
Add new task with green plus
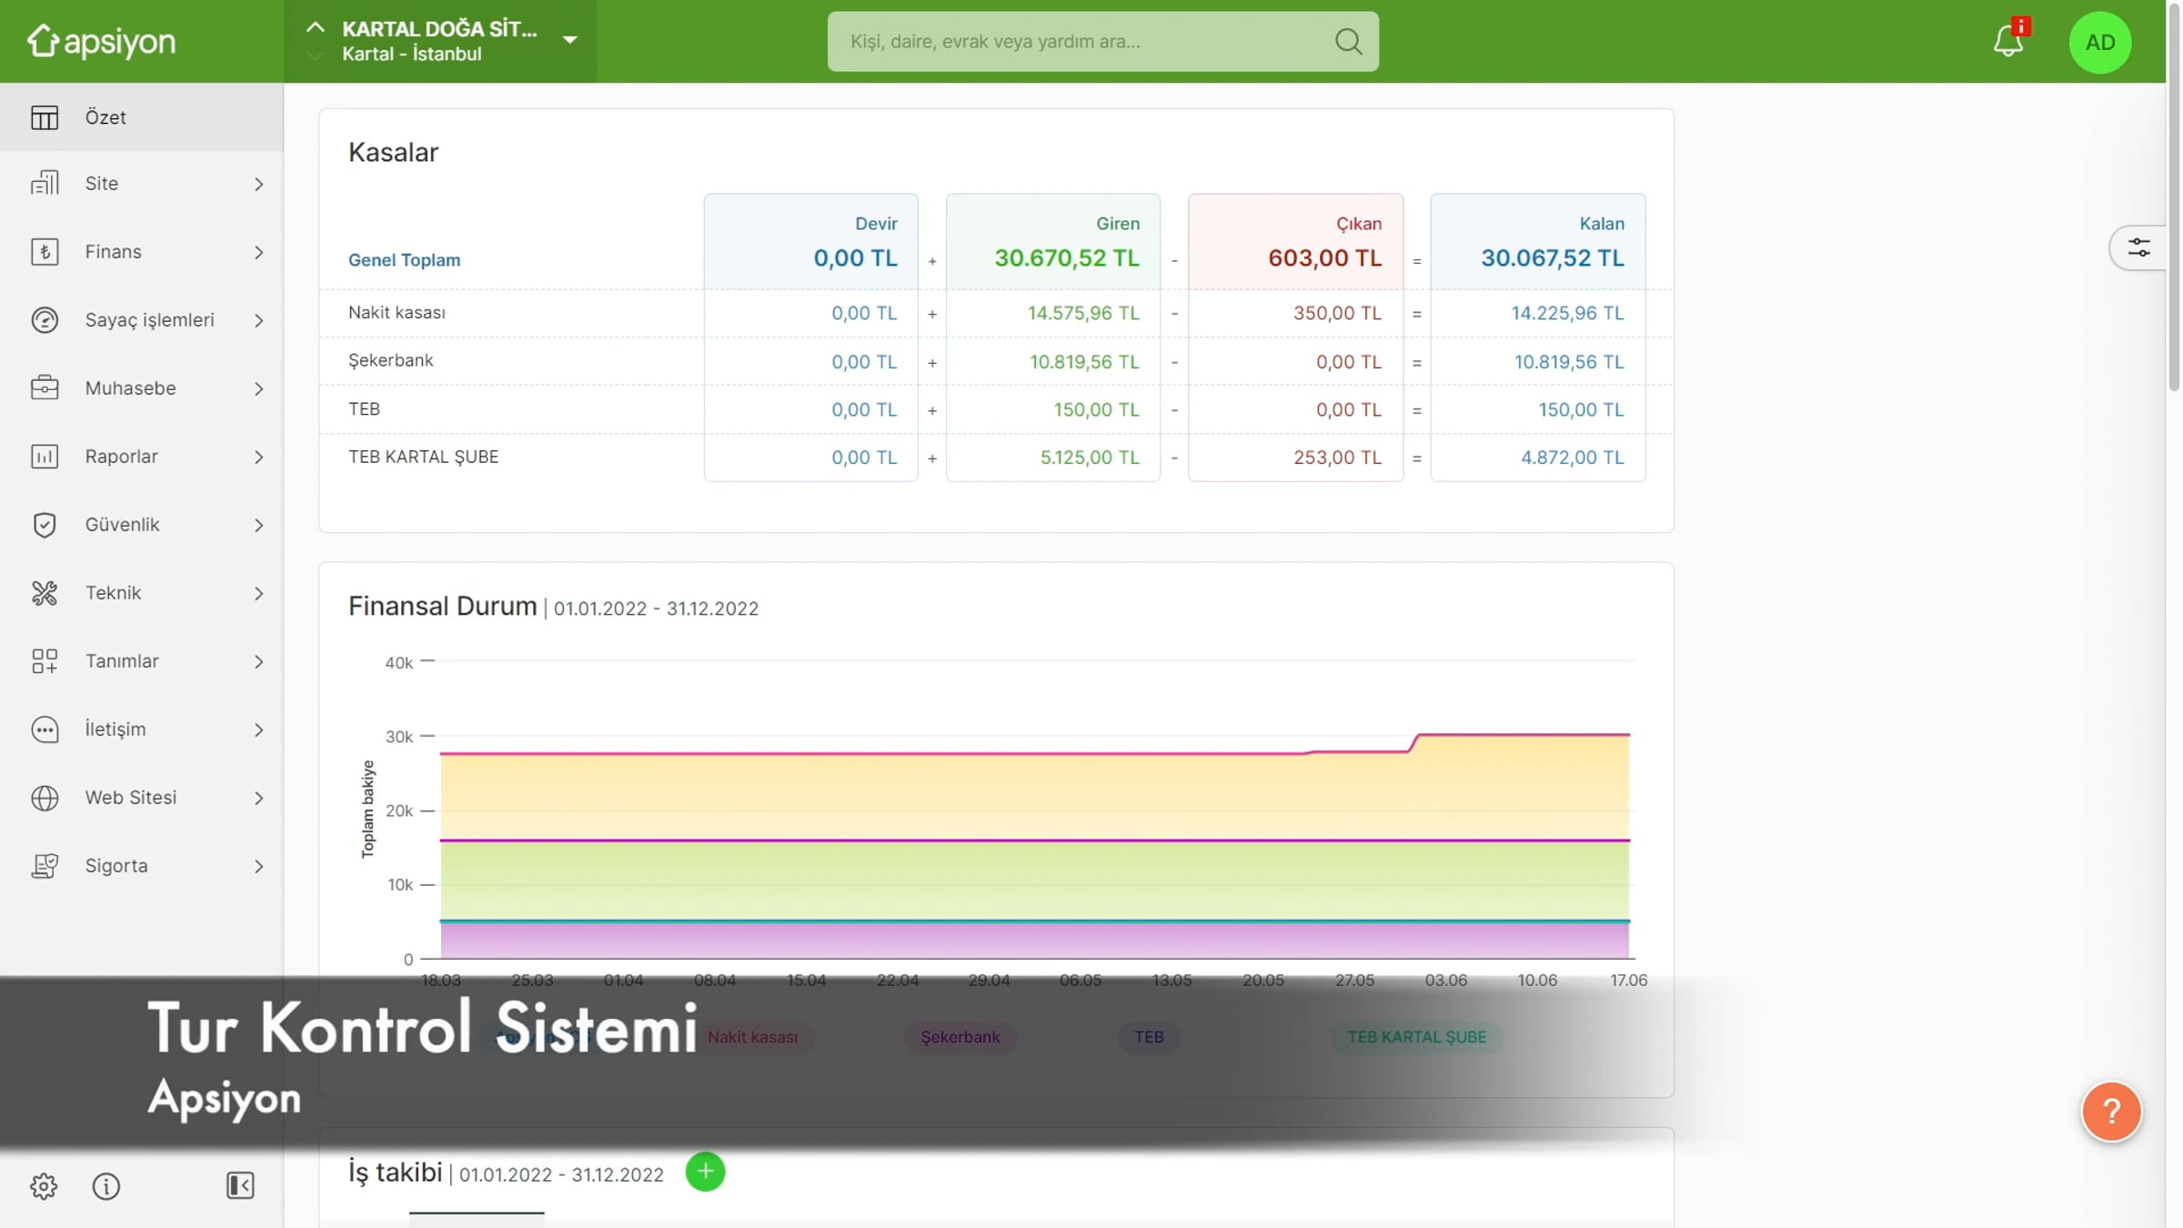(705, 1171)
